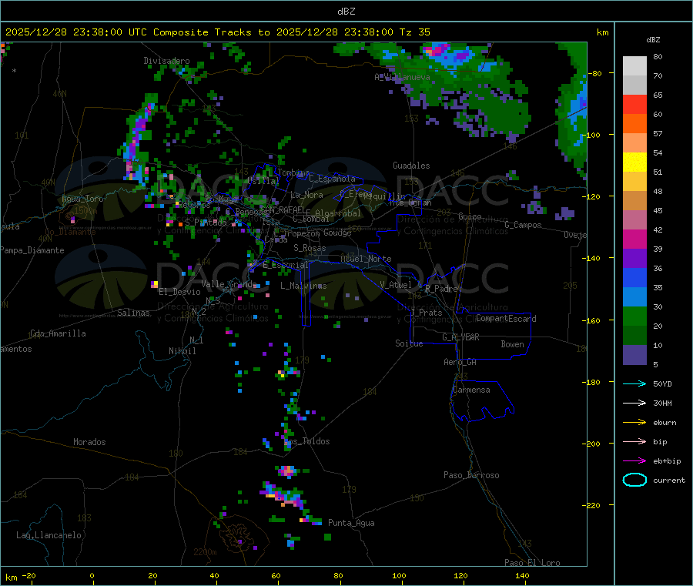
Task: Click the 'Morados' map label
Action: click(x=89, y=442)
